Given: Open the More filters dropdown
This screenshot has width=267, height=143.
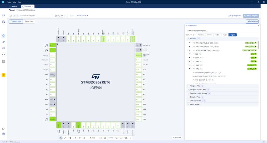Looking at the screenshot, I should click(82, 16).
